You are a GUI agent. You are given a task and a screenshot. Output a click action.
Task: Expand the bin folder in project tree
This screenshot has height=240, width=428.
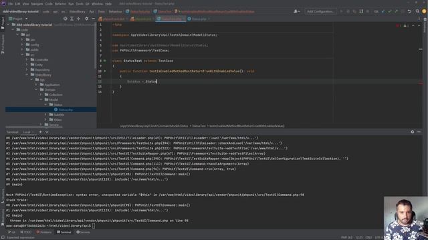(22, 40)
